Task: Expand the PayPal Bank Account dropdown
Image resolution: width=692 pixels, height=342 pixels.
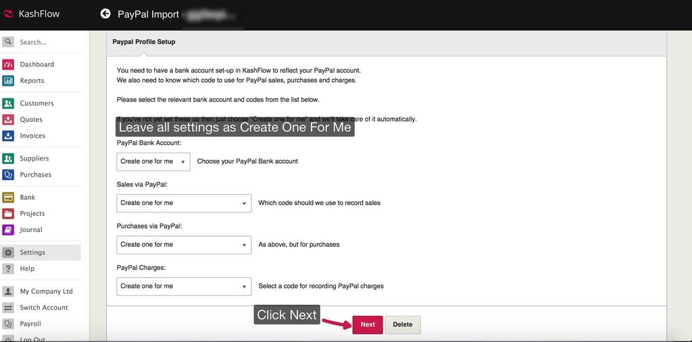Action: coord(153,162)
